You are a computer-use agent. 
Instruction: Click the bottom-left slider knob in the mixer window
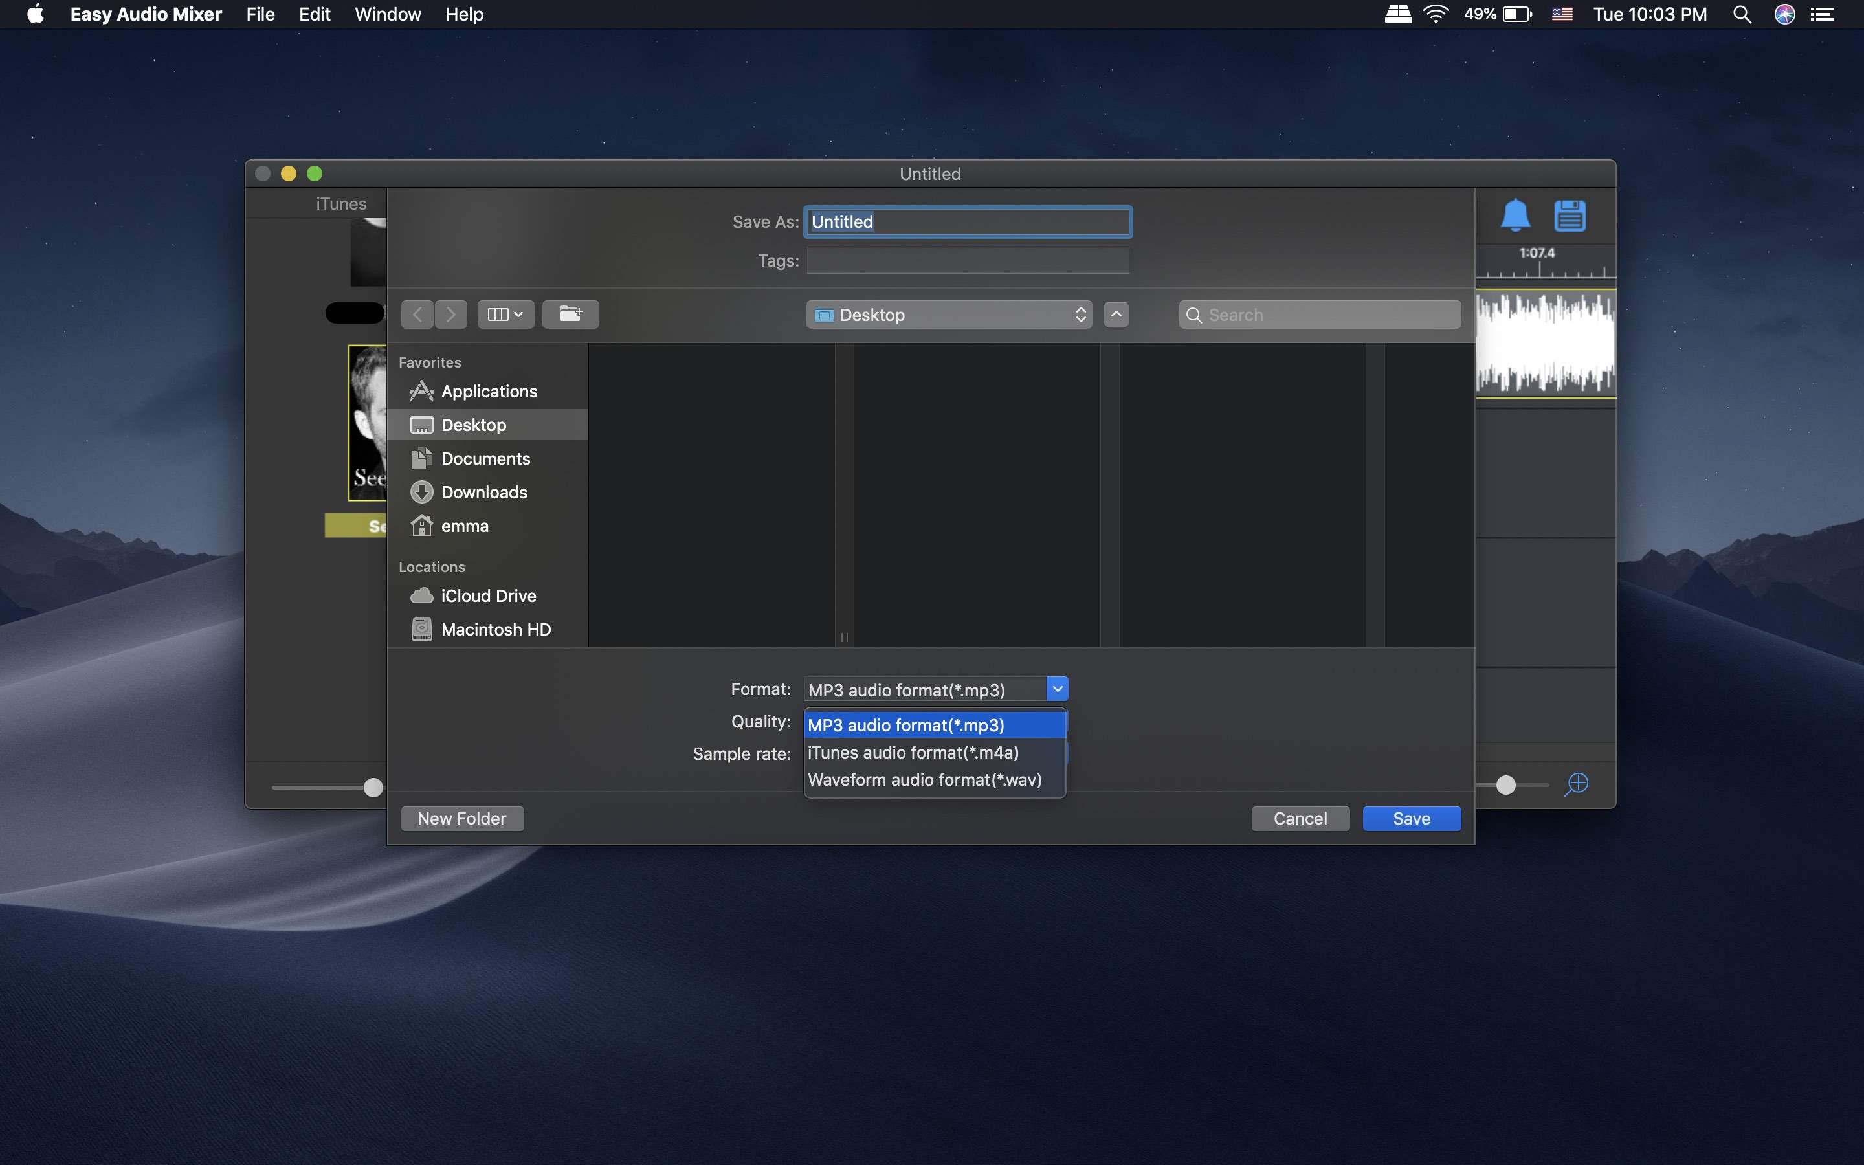tap(373, 788)
